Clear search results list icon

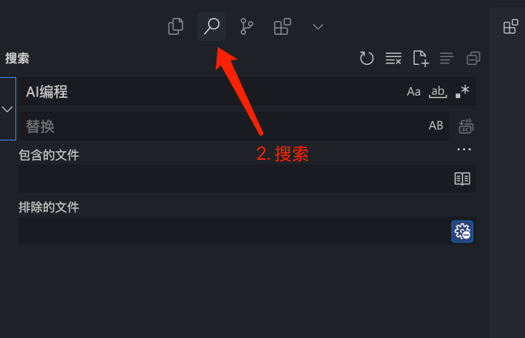point(393,58)
